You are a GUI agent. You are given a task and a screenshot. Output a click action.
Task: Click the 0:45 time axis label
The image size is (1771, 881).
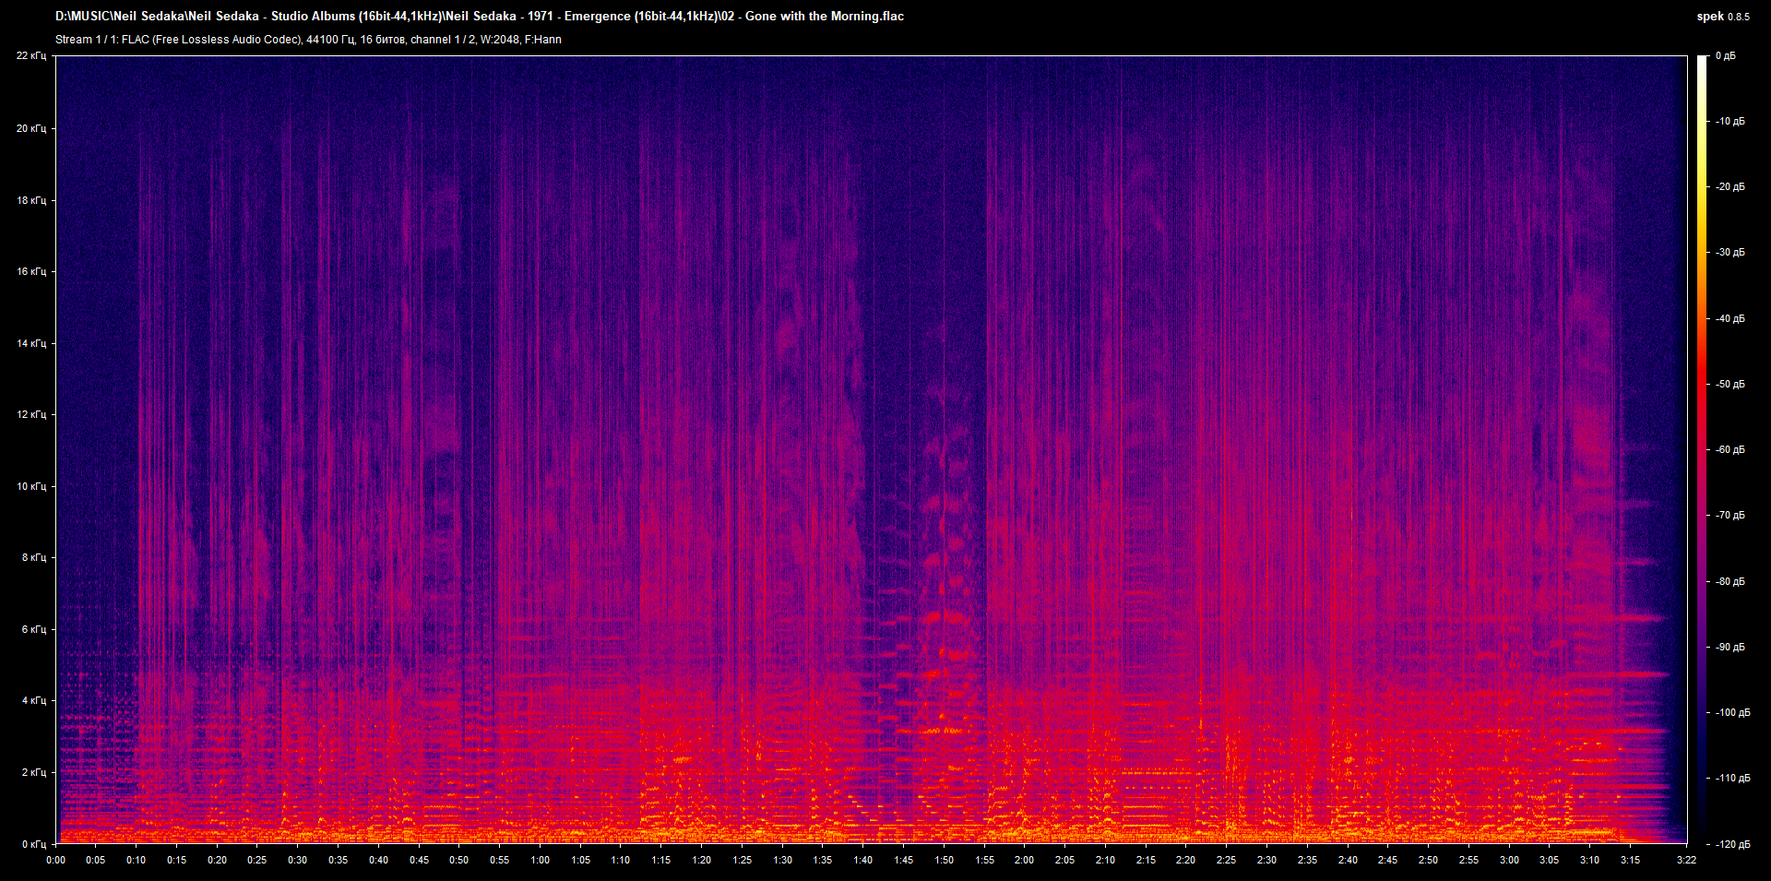pos(420,861)
